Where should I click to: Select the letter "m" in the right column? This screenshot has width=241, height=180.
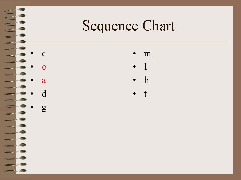click(x=147, y=54)
